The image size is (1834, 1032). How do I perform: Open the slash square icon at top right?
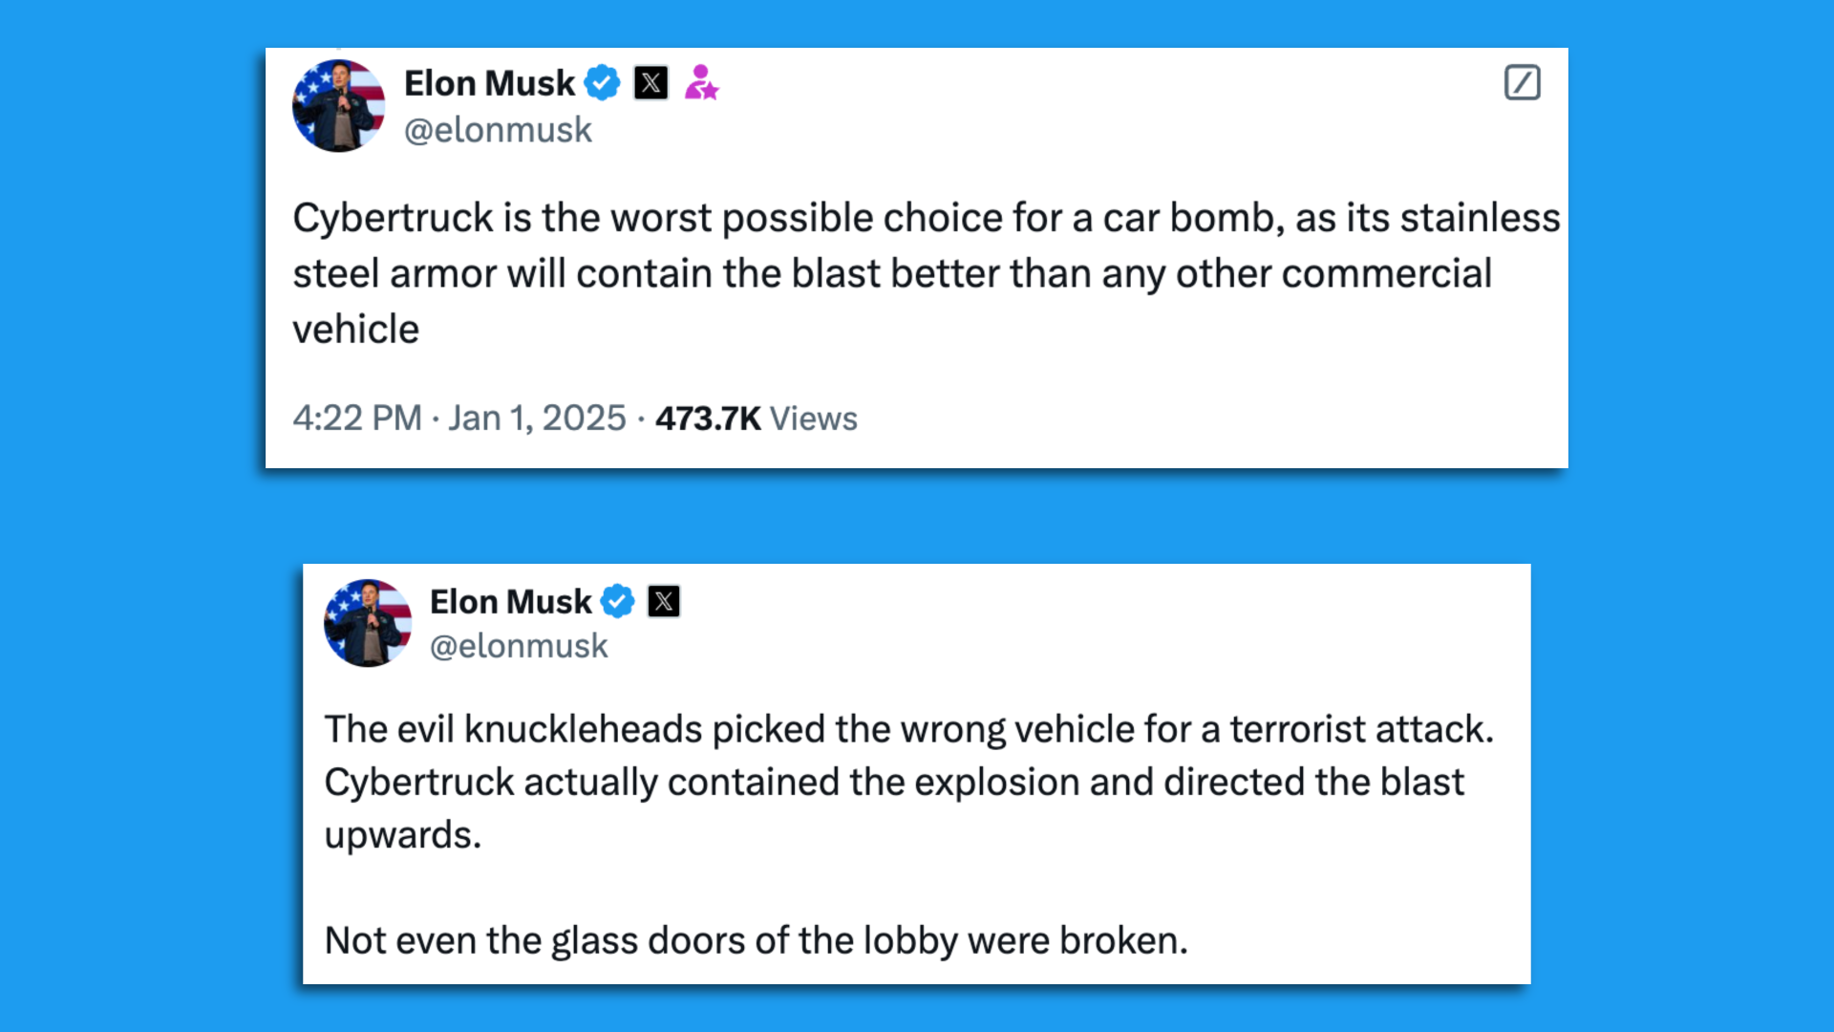[x=1524, y=84]
